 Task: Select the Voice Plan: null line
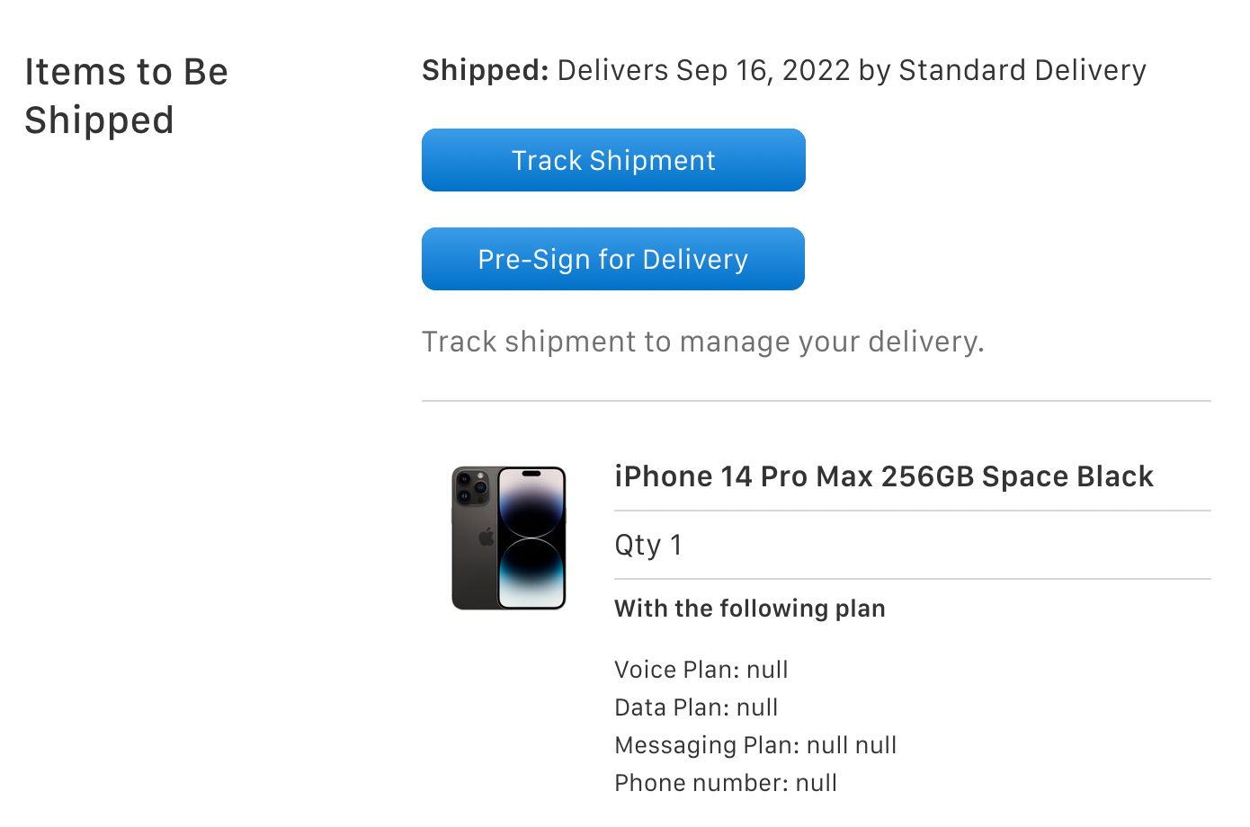[x=701, y=670]
